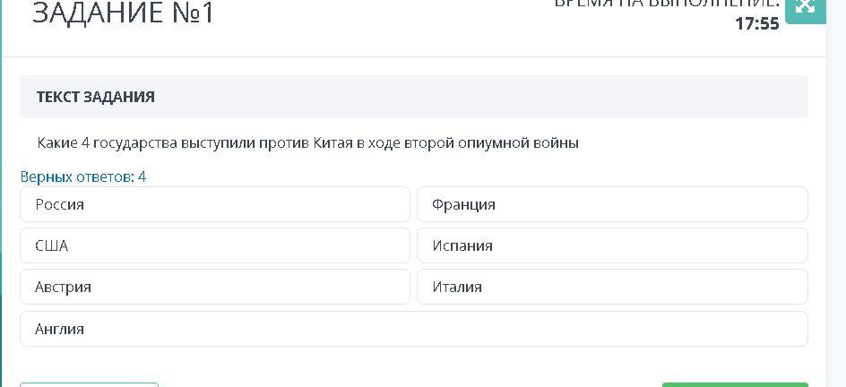
Task: Click the ВРЕМЯ НА ВЫПОЛНЕНИЕ label
Action: [x=667, y=4]
